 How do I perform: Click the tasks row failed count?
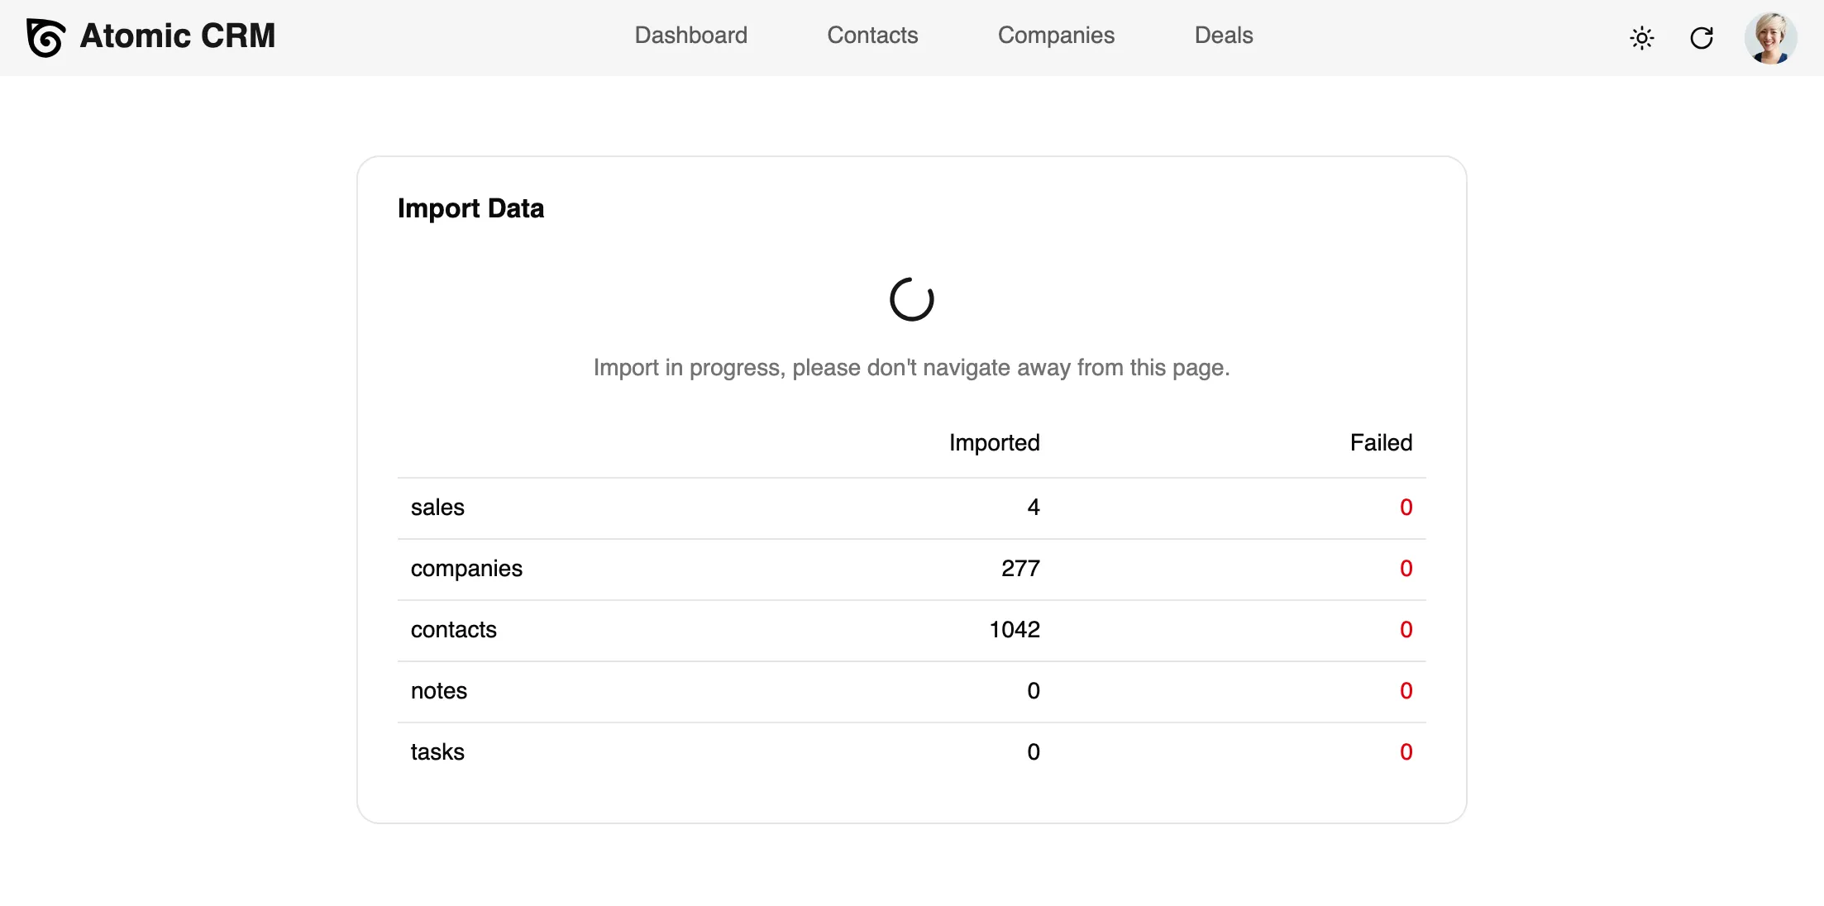click(x=1406, y=752)
